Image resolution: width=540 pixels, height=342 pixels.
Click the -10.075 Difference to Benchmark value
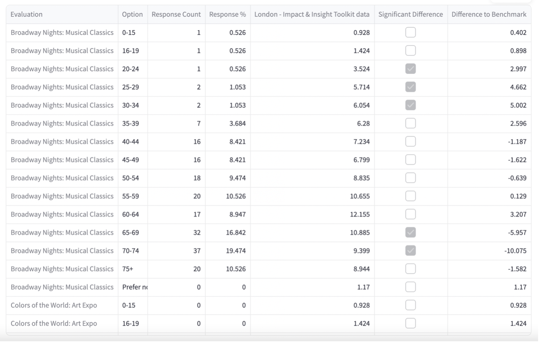pos(515,251)
